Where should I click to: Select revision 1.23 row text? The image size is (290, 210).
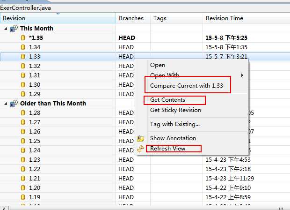35,159
